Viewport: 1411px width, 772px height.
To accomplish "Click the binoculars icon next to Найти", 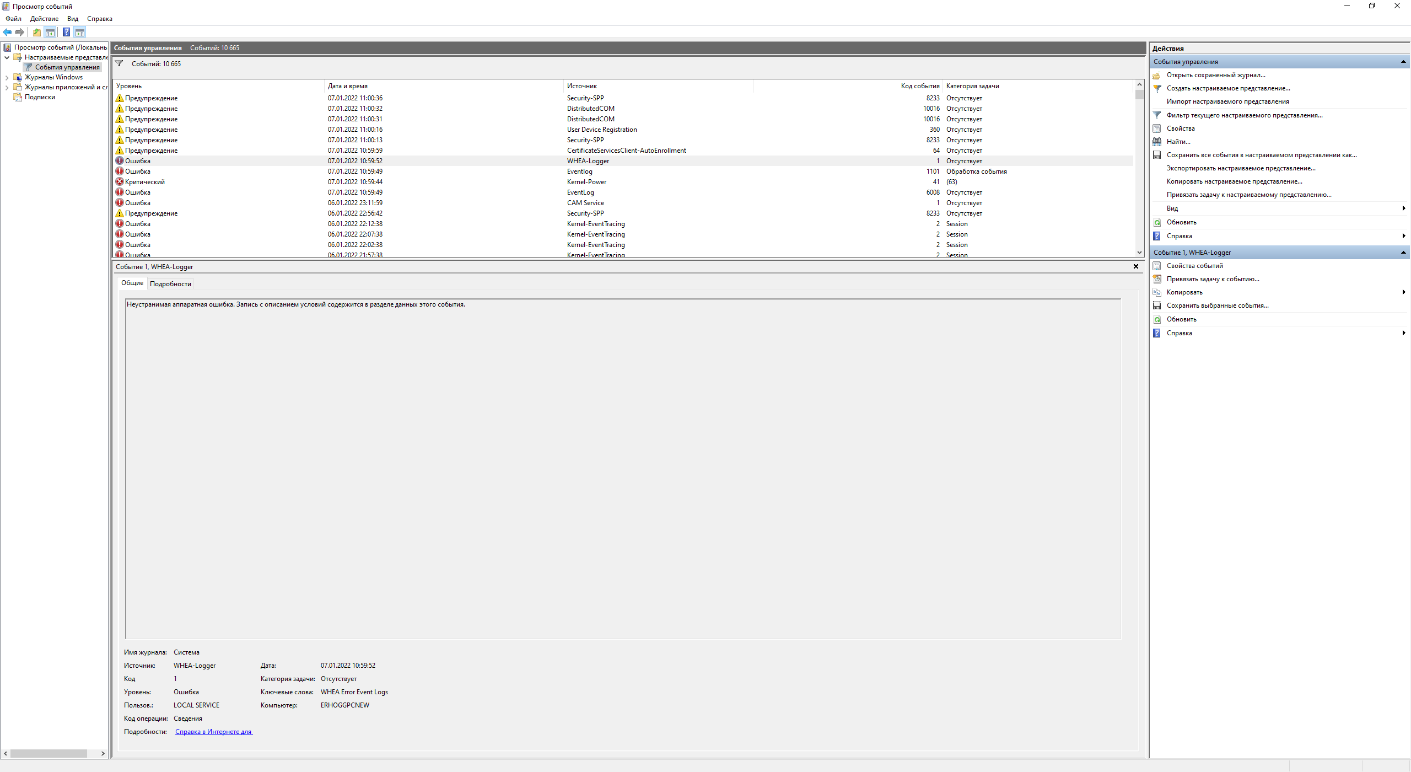I will pos(1157,142).
